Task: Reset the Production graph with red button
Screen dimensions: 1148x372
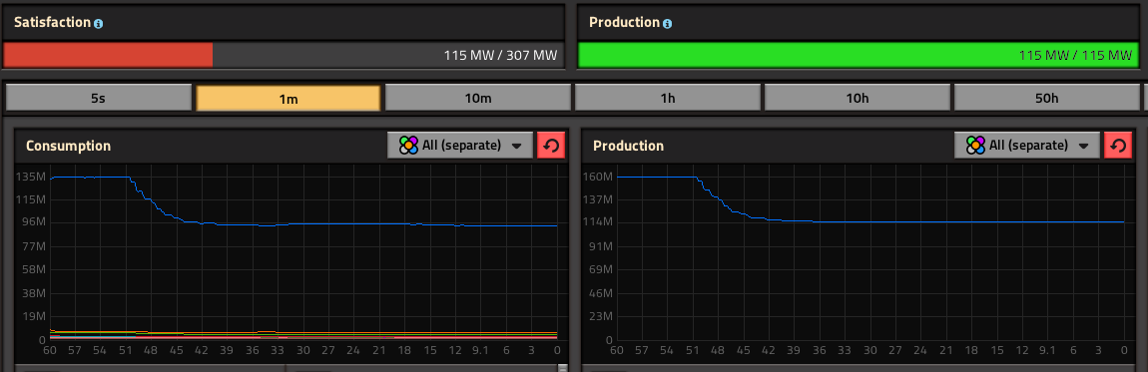Action: [x=1118, y=146]
